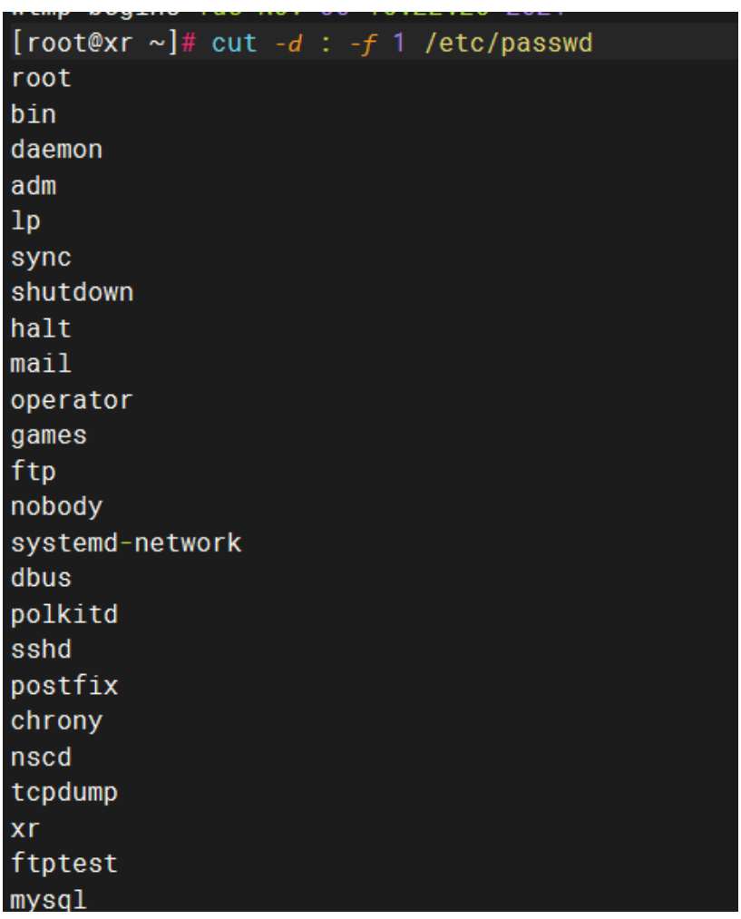Image resolution: width=741 pixels, height=919 pixels.
Task: Click the mail user entry
Action: coord(41,364)
